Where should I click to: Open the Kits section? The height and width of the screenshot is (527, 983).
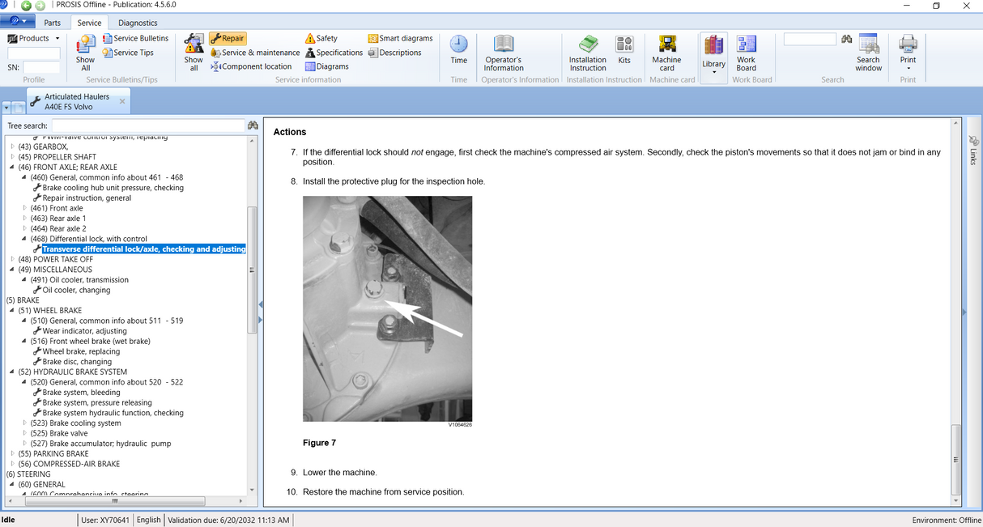(624, 50)
